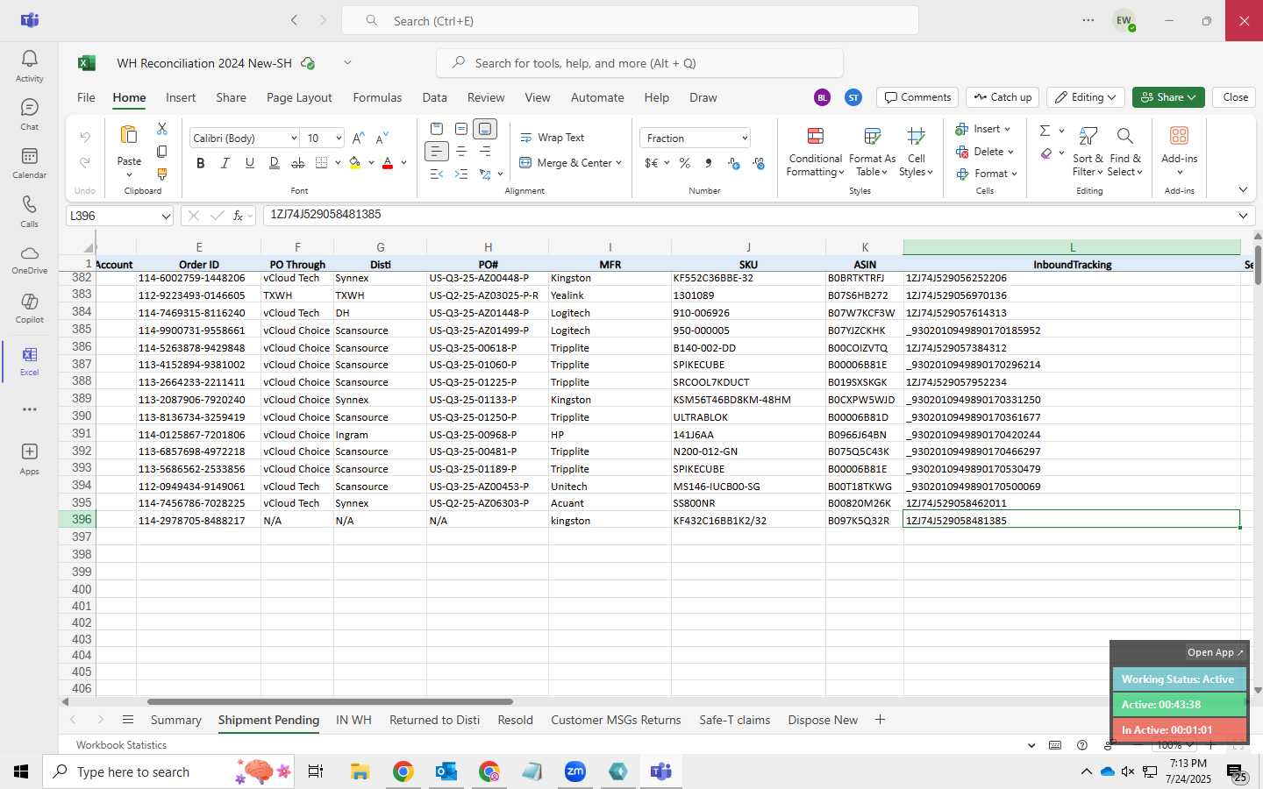Open the Data ribbon tab
The height and width of the screenshot is (789, 1263).
pyautogui.click(x=434, y=97)
